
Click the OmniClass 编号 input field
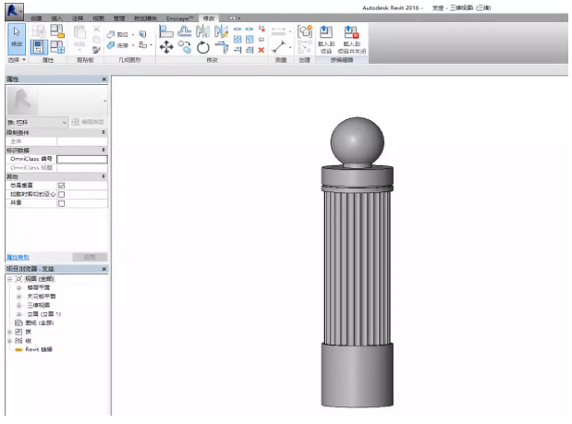pyautogui.click(x=81, y=159)
